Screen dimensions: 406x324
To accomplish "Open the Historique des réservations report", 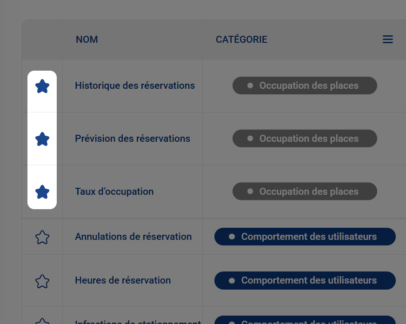I will (x=134, y=86).
